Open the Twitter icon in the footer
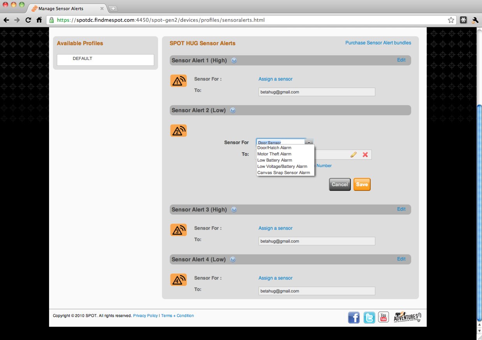Image resolution: width=482 pixels, height=340 pixels. pos(369,317)
